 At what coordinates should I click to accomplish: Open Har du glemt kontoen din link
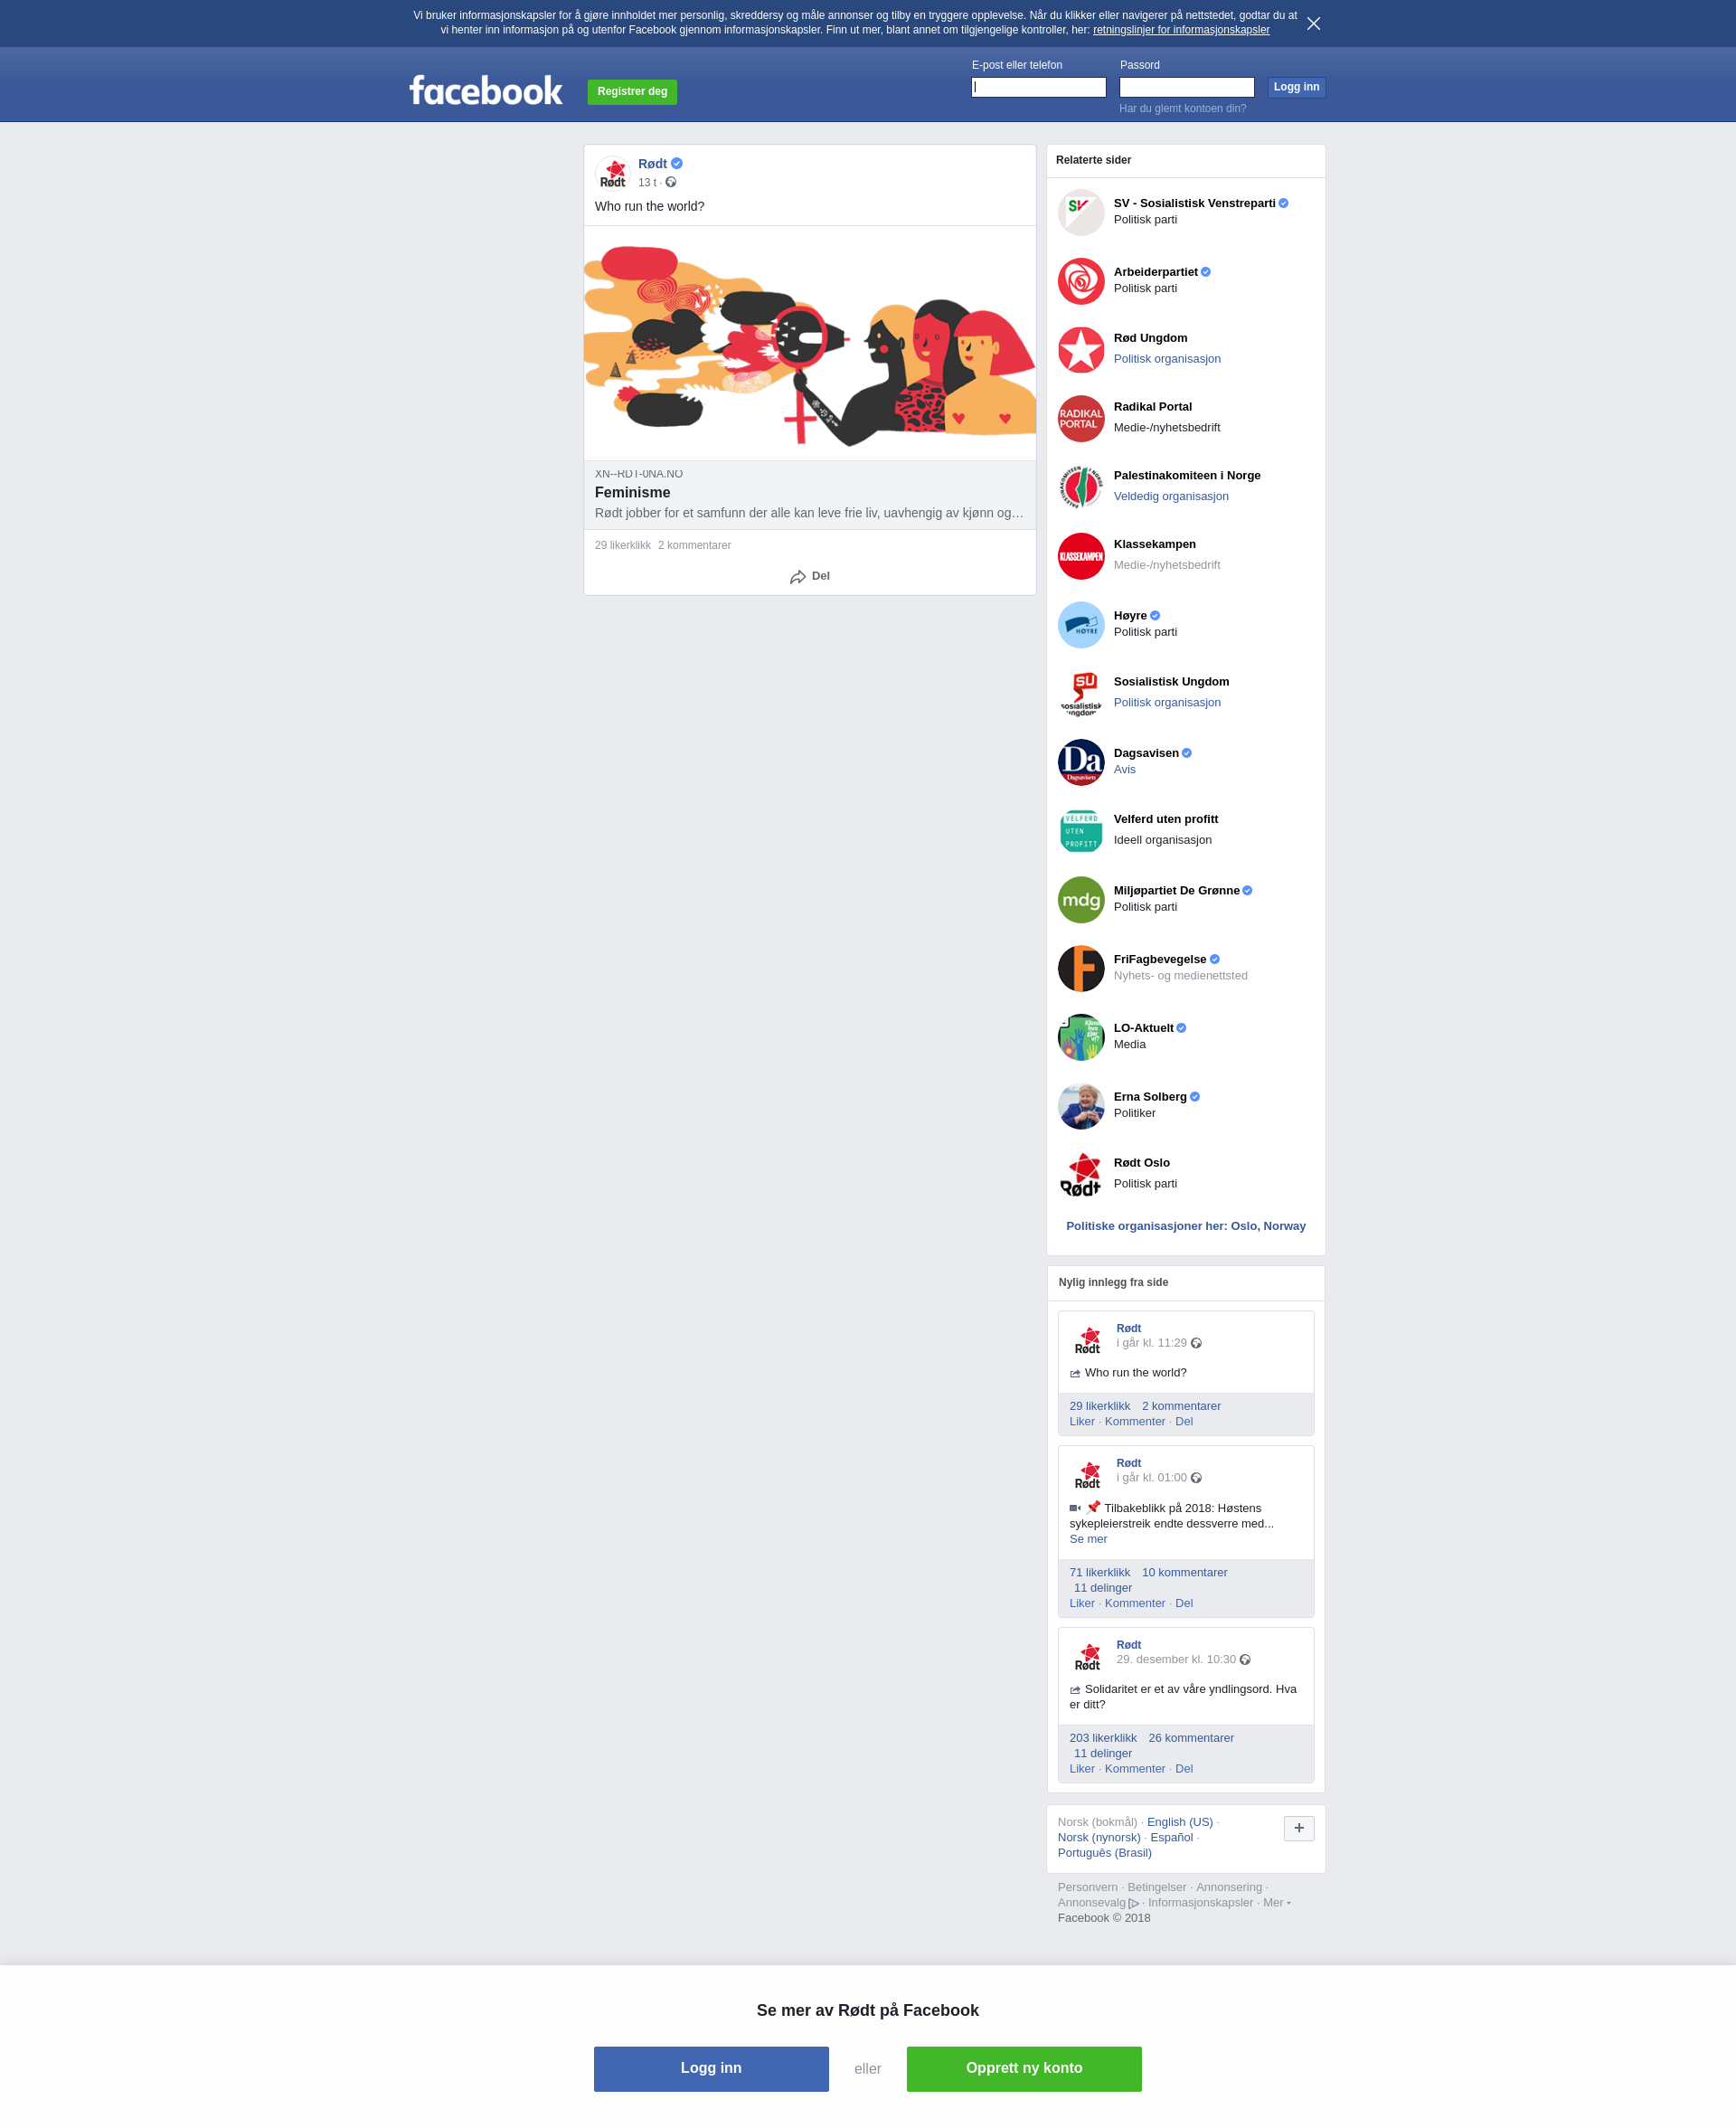click(x=1182, y=108)
